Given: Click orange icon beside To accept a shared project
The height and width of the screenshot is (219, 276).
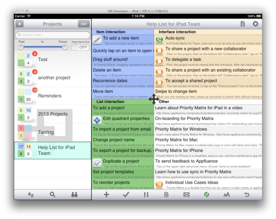Looking at the screenshot, I should (159, 82).
